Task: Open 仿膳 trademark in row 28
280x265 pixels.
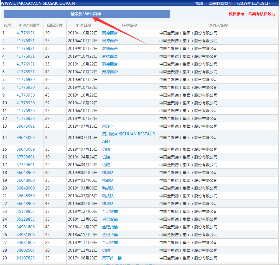Action: (106, 250)
